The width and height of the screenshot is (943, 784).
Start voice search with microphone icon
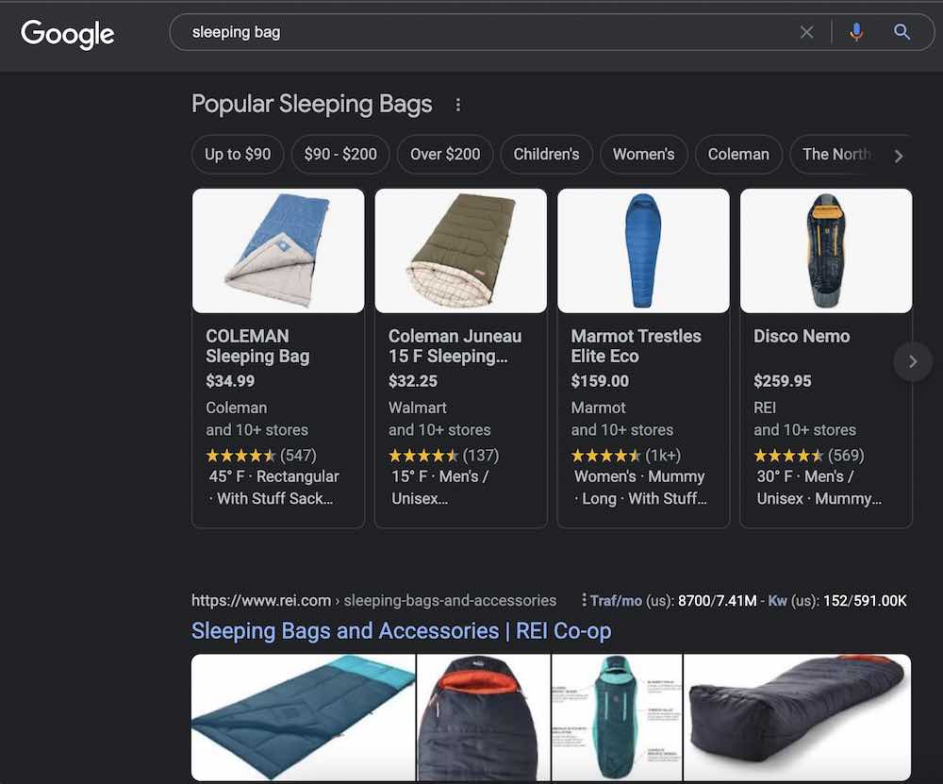coord(855,32)
